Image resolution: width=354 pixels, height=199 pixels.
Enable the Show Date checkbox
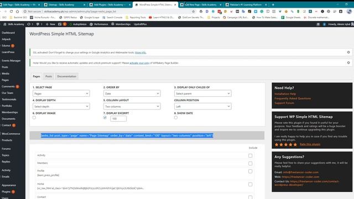(x=176, y=118)
